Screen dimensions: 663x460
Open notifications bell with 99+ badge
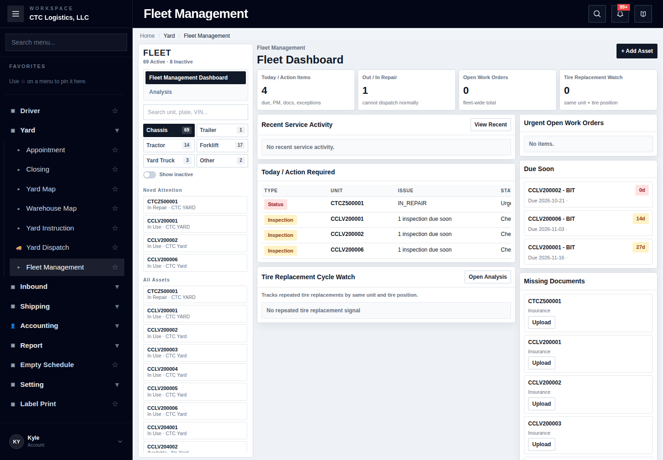click(620, 14)
